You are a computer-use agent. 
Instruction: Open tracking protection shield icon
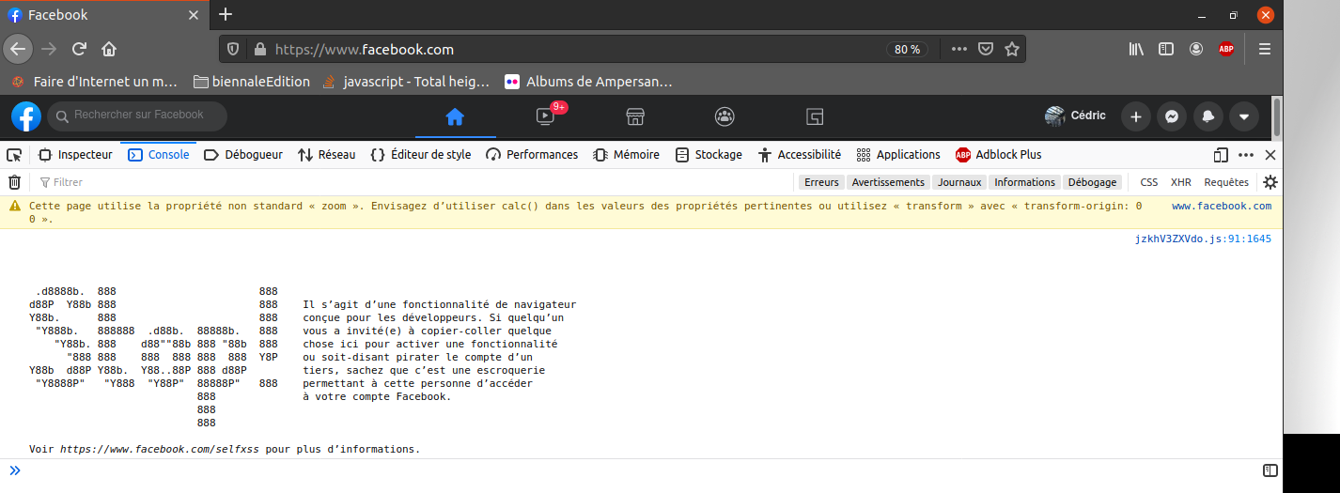click(x=234, y=49)
